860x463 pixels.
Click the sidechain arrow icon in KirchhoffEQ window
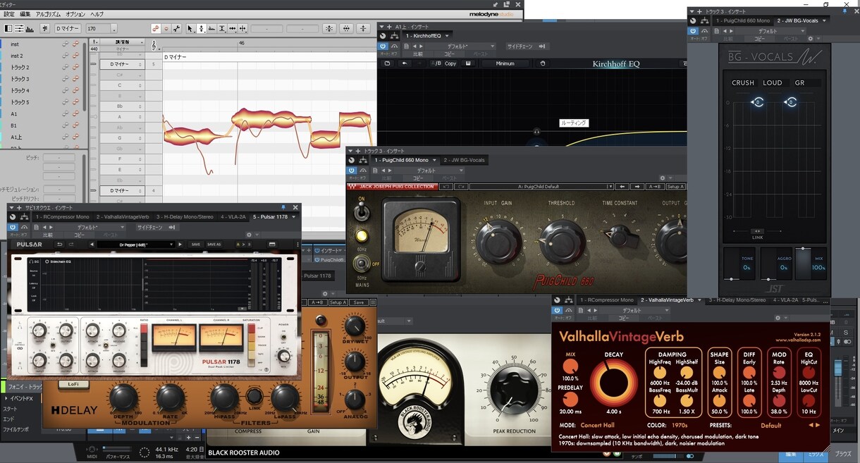[541, 47]
